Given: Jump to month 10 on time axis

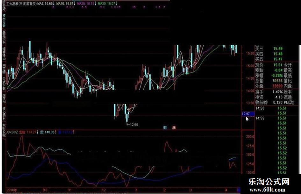Looking at the screenshot, I should point(45,190).
